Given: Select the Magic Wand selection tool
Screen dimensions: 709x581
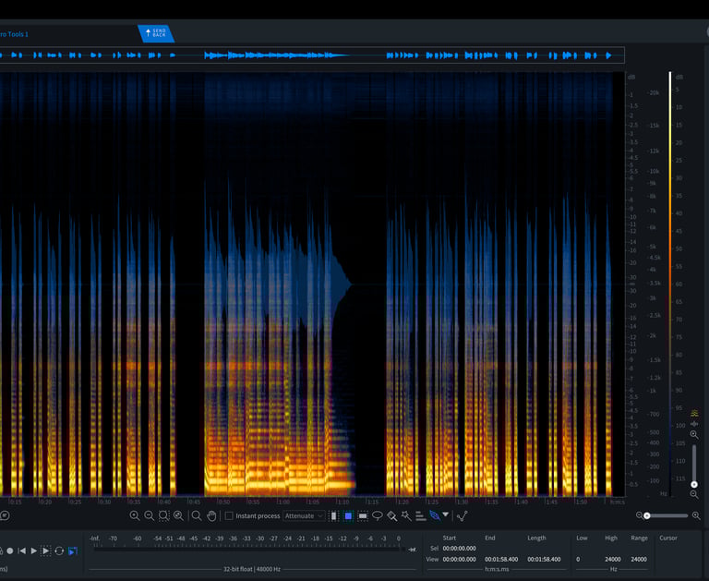Looking at the screenshot, I should (405, 515).
